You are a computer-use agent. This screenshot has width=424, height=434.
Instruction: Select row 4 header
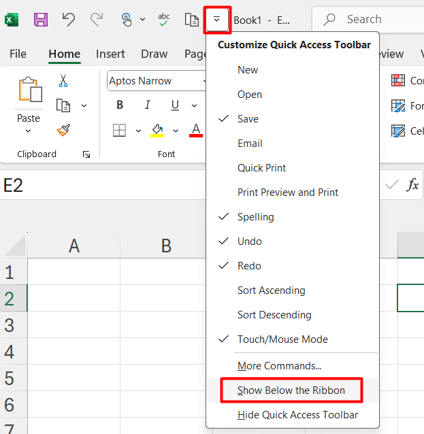pyautogui.click(x=14, y=352)
